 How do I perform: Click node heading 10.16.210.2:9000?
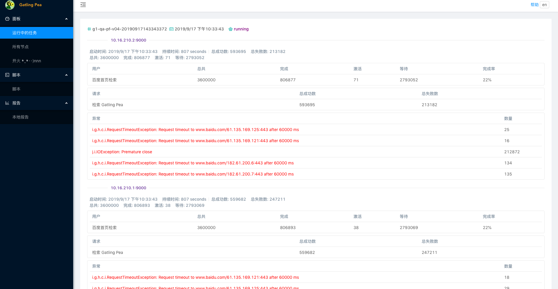[128, 40]
